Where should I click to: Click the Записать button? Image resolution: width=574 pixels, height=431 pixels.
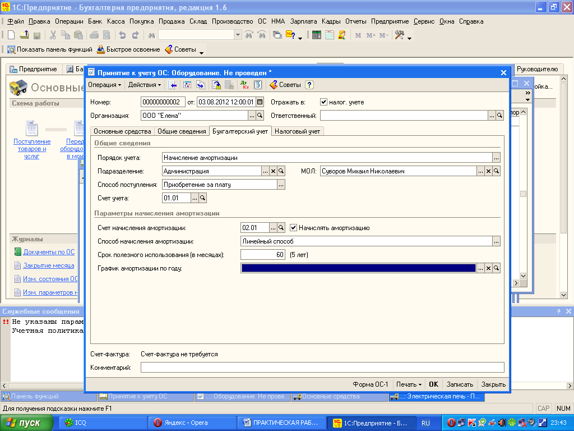pos(460,384)
